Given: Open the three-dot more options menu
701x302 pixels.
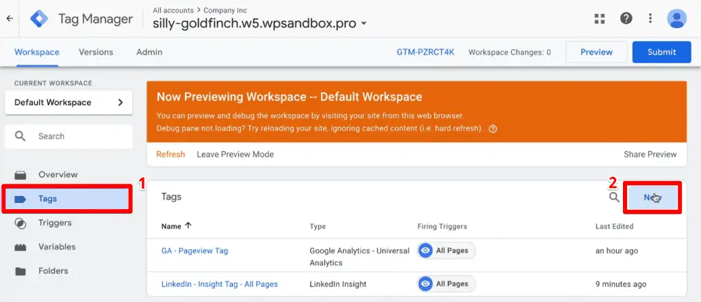Looking at the screenshot, I should pos(650,18).
